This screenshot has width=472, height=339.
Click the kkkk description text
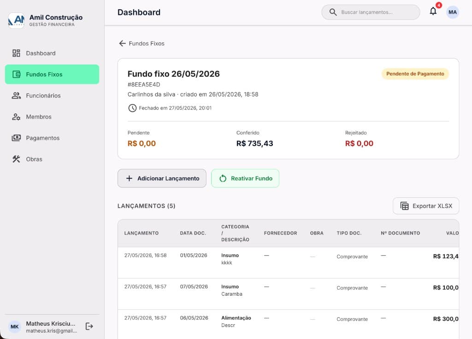(x=227, y=263)
